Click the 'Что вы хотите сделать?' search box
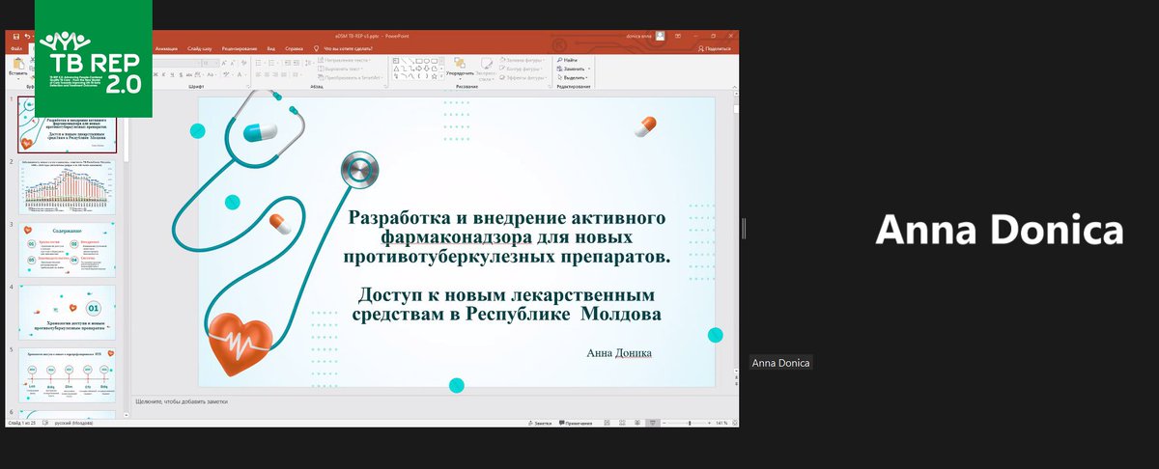Image resolution: width=1159 pixels, height=469 pixels. pos(349,47)
